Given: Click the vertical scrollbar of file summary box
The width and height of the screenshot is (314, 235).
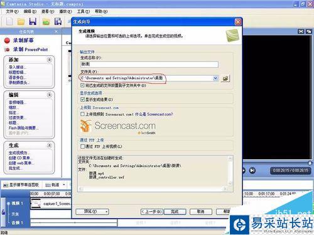Looking at the screenshot, I should coord(230,171).
